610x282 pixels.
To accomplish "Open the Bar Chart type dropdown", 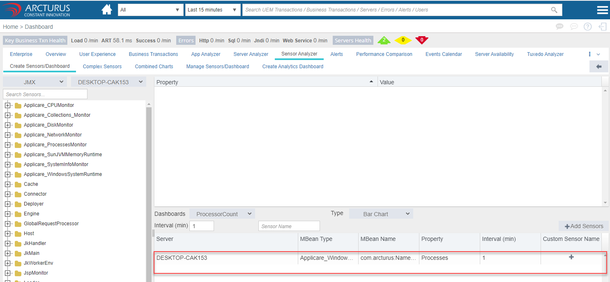I will pyautogui.click(x=381, y=214).
